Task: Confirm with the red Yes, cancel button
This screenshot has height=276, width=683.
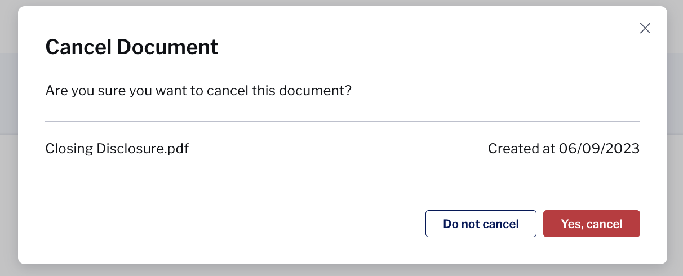Action: (592, 224)
